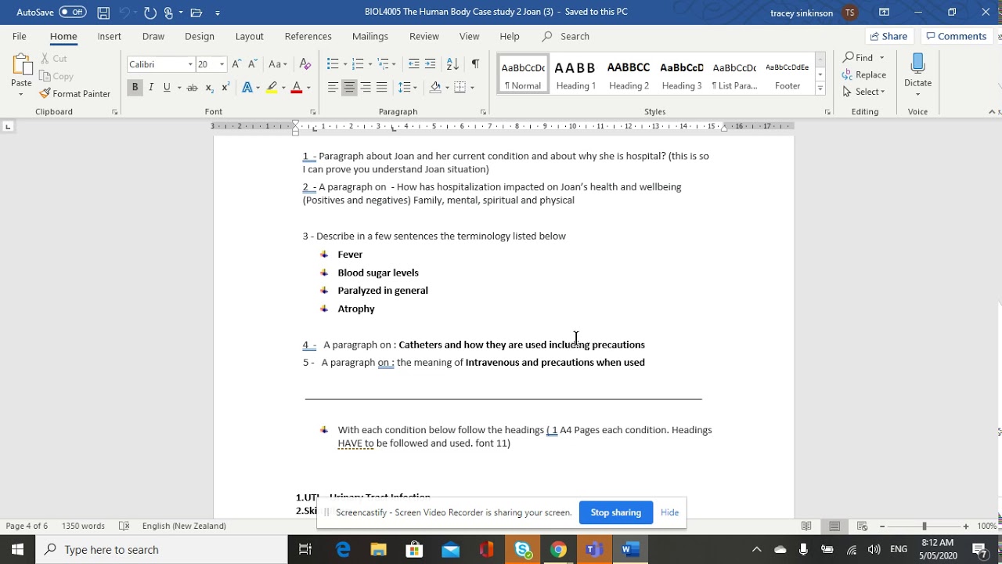Open Font dialog launcher
1002x564 pixels.
(x=312, y=112)
